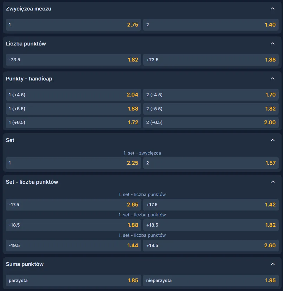Select under 73.5 points at 1.82

73,60
